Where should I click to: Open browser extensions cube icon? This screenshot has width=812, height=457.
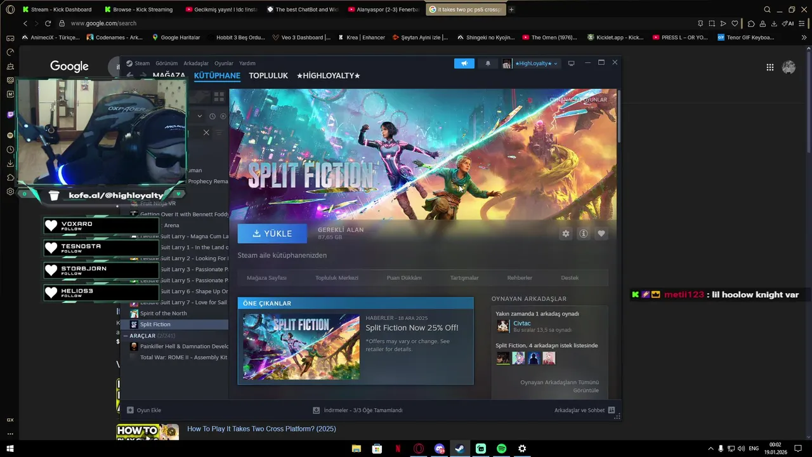pyautogui.click(x=751, y=23)
